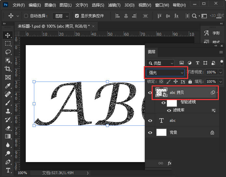
Task: Enable the auto-select checkbox
Action: 26,16
